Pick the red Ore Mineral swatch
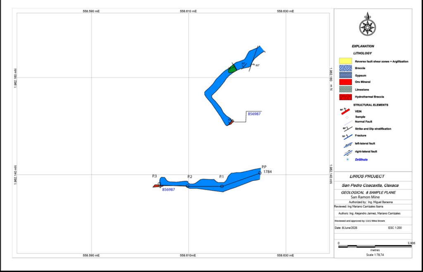 click(x=346, y=82)
